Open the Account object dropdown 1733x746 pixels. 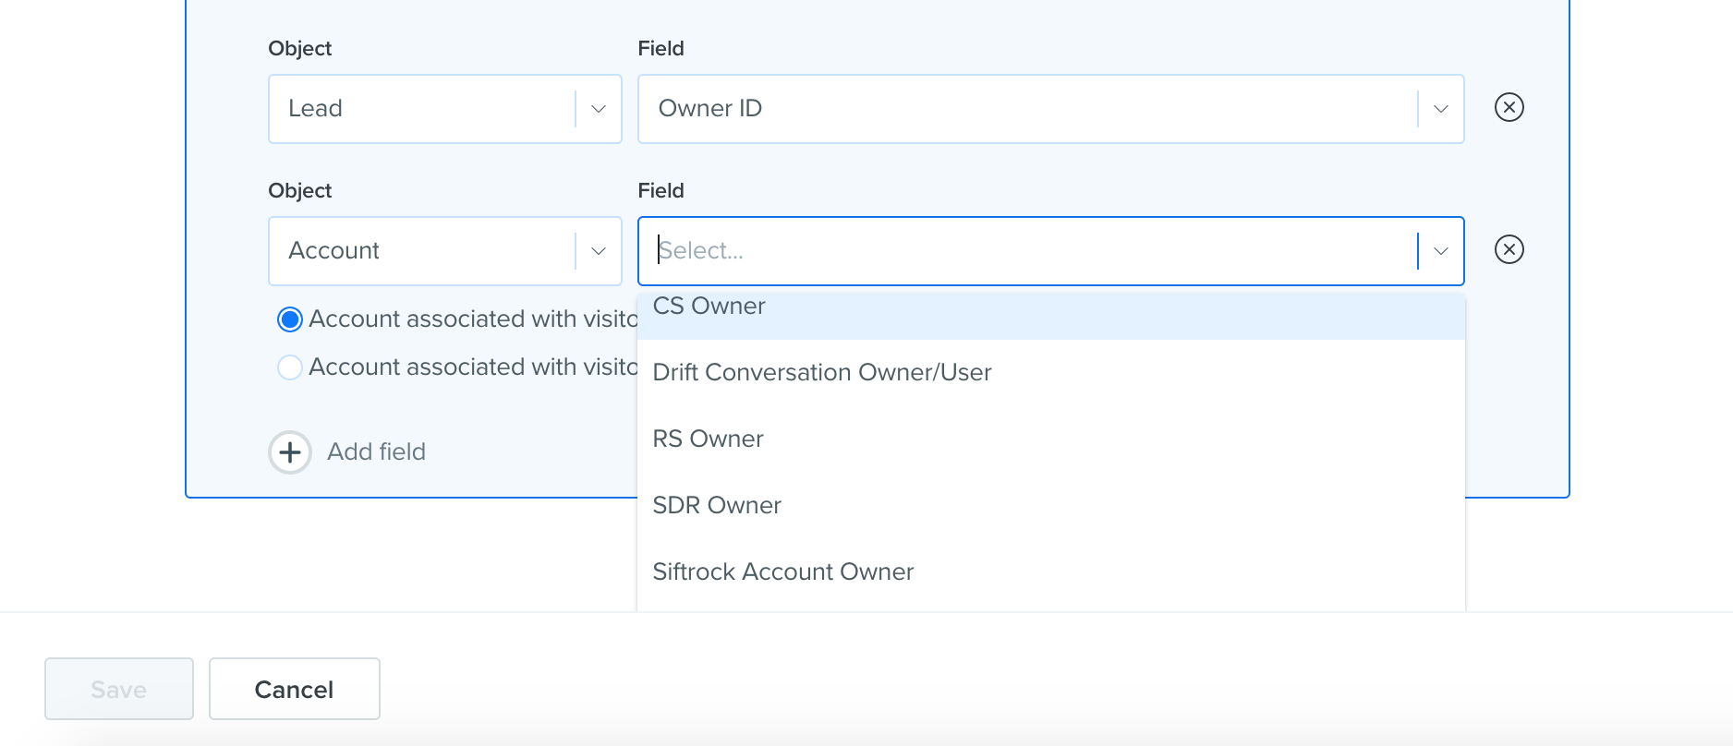point(444,251)
